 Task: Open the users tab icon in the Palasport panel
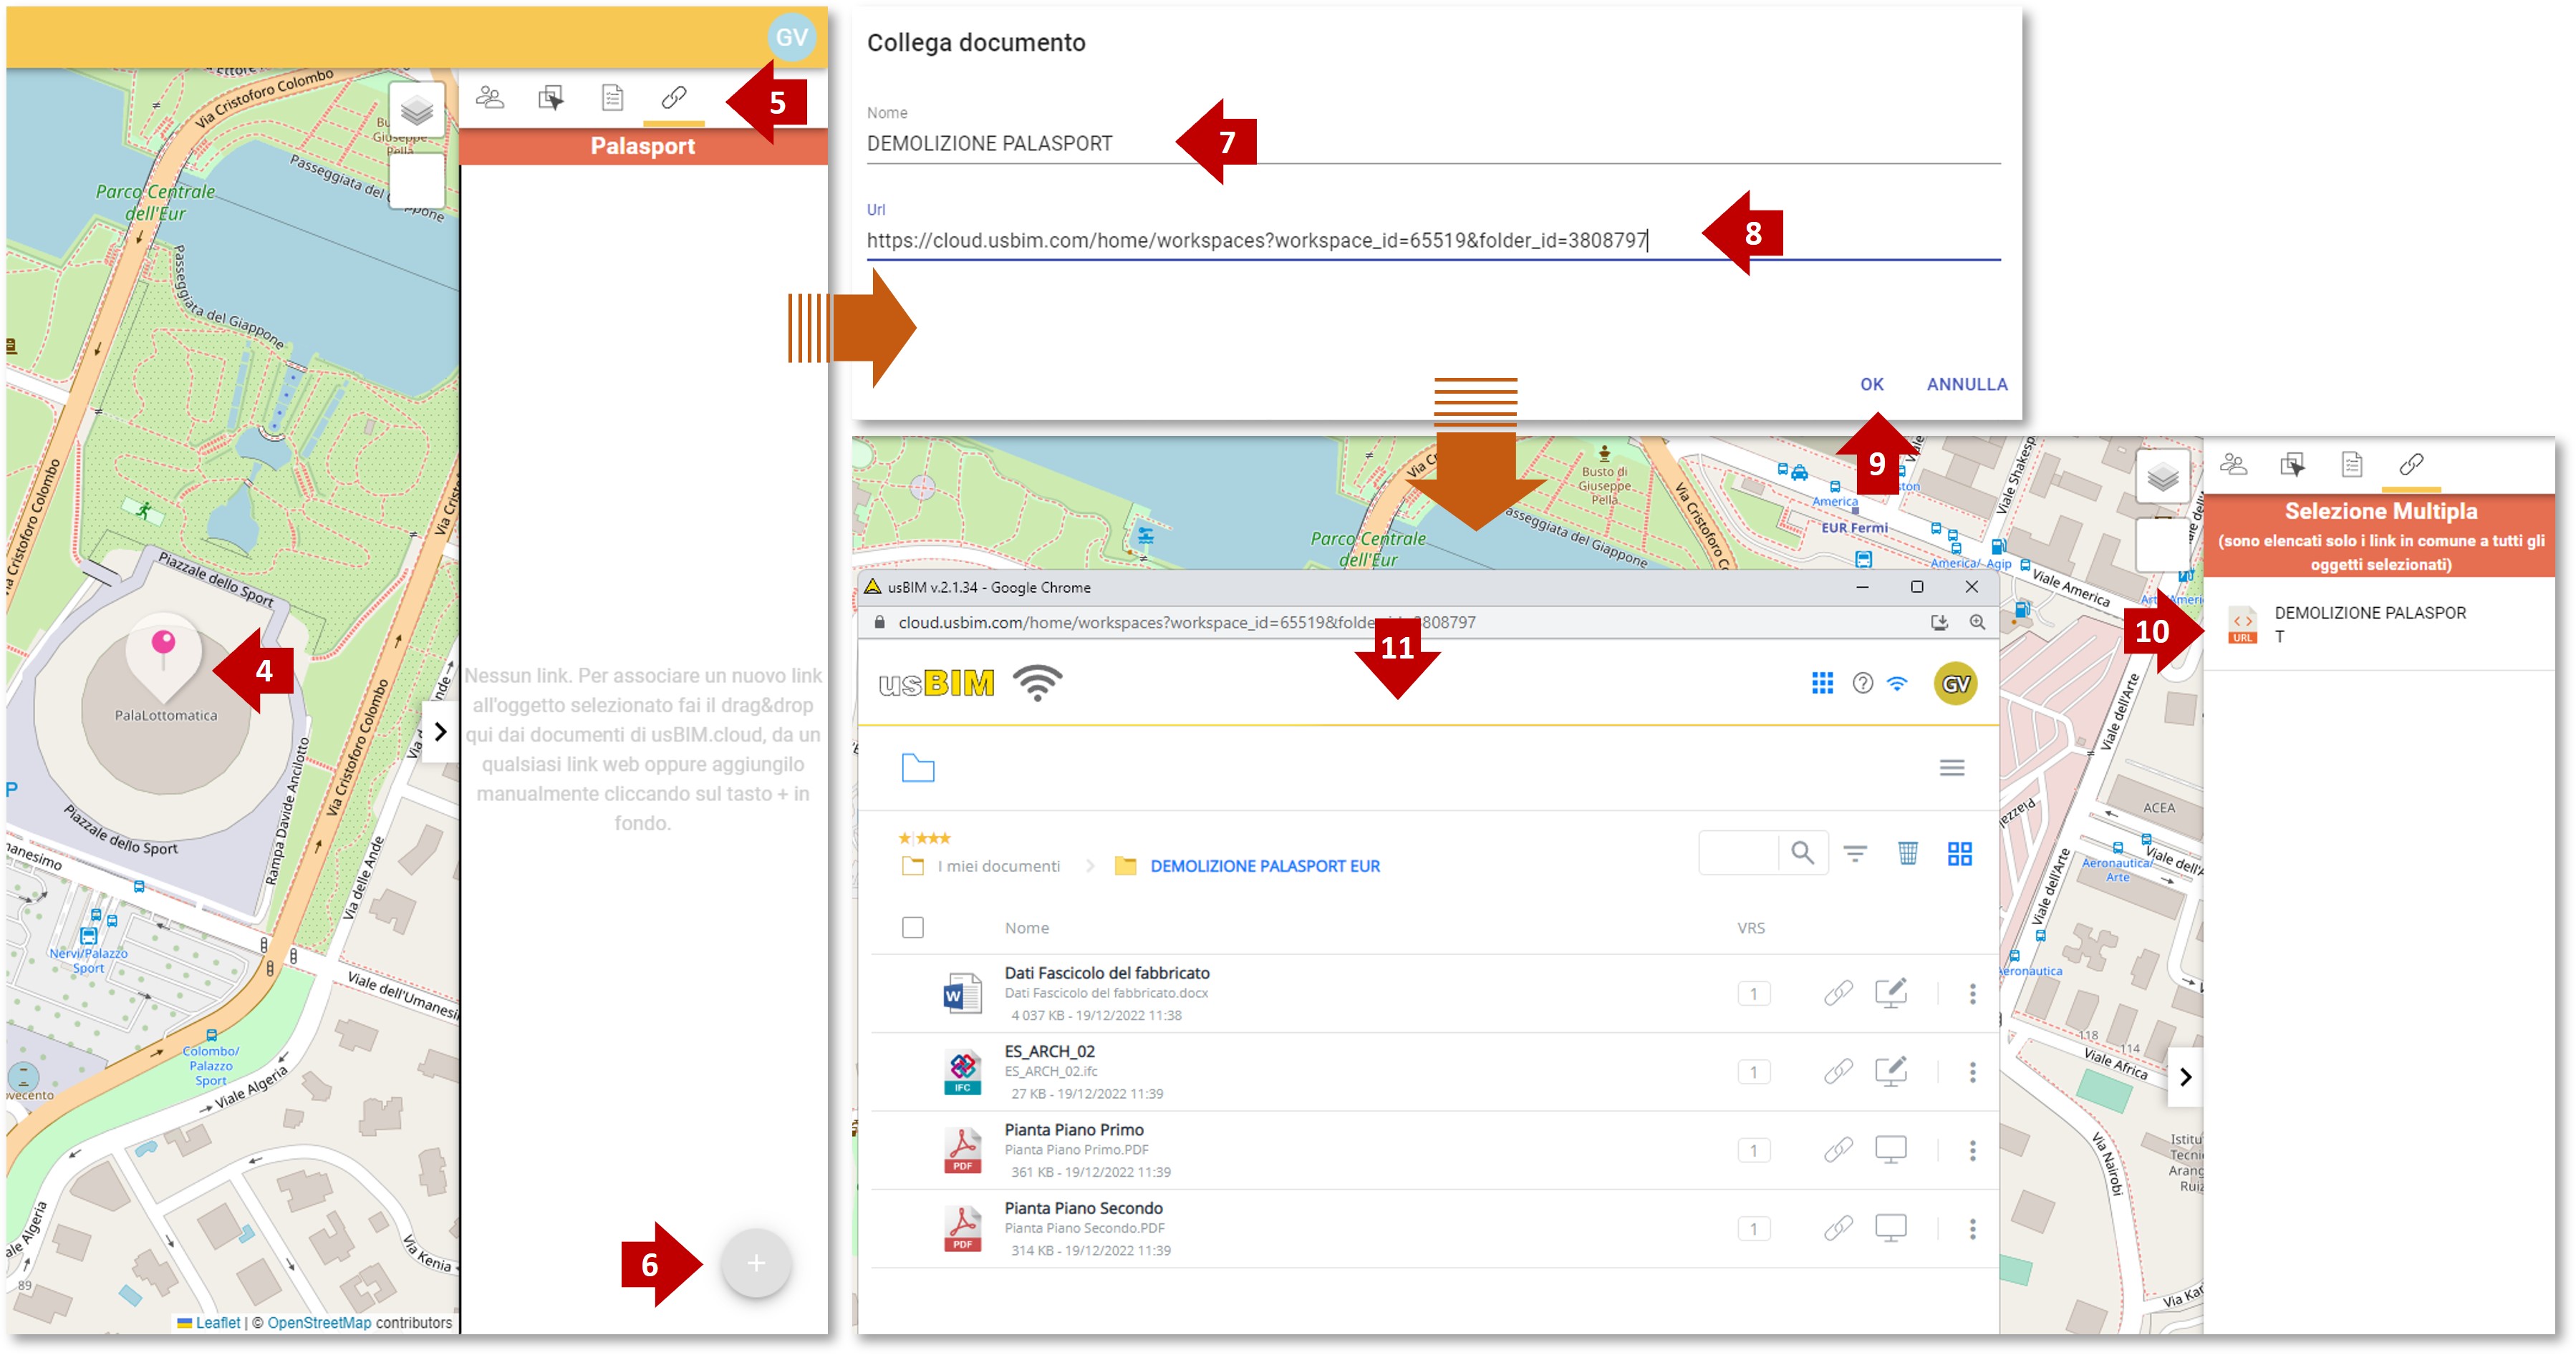[x=490, y=98]
